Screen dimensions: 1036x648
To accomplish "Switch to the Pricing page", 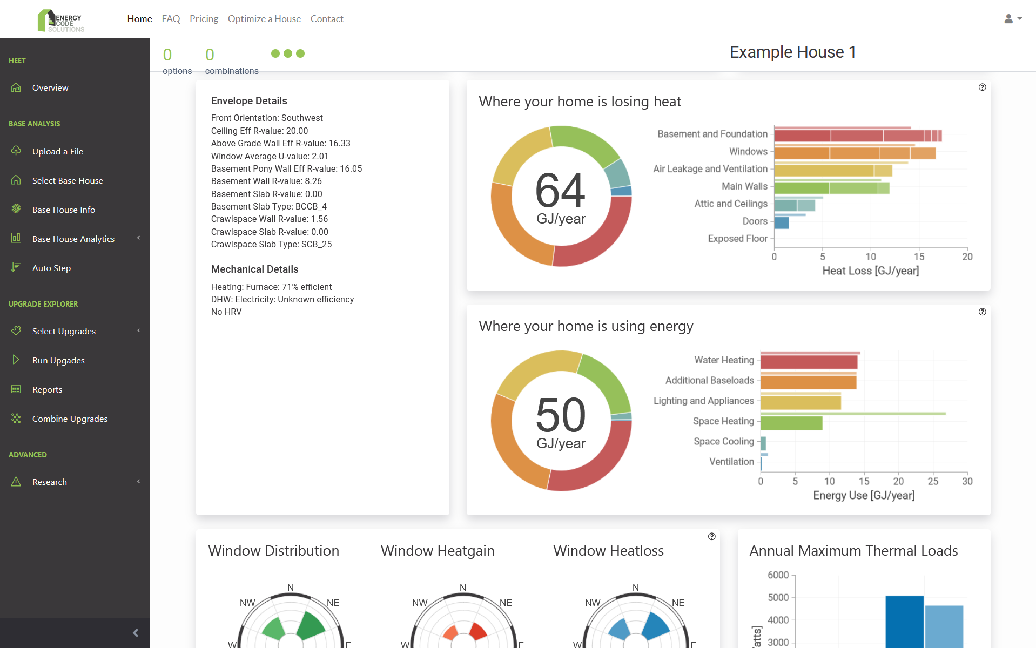I will 204,18.
